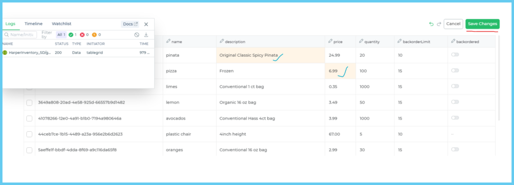Click the Cancel button
This screenshot has height=185, width=514.
pos(453,24)
